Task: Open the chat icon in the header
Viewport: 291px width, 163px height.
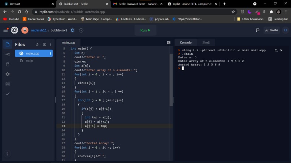Action: point(257,30)
